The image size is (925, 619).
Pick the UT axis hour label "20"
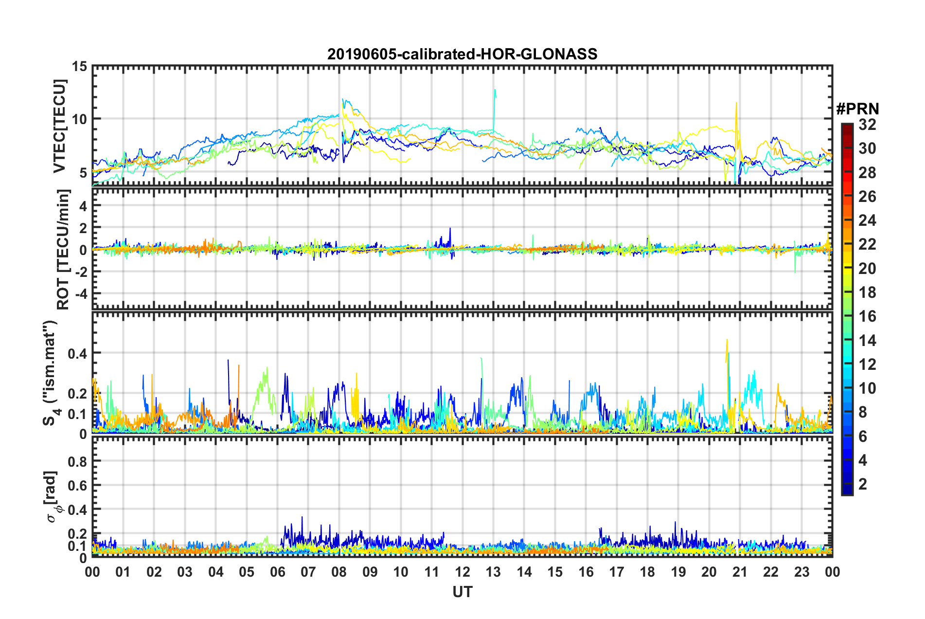(x=709, y=572)
